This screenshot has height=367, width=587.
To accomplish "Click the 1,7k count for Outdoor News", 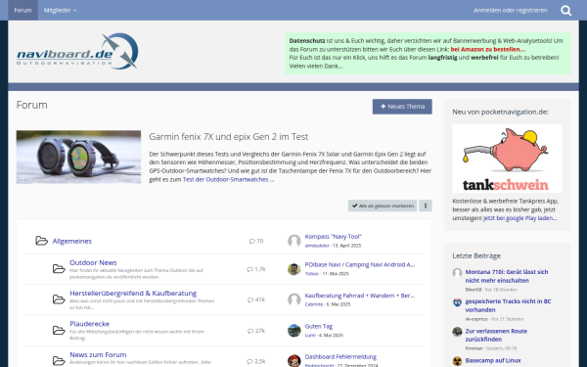I will 256,269.
